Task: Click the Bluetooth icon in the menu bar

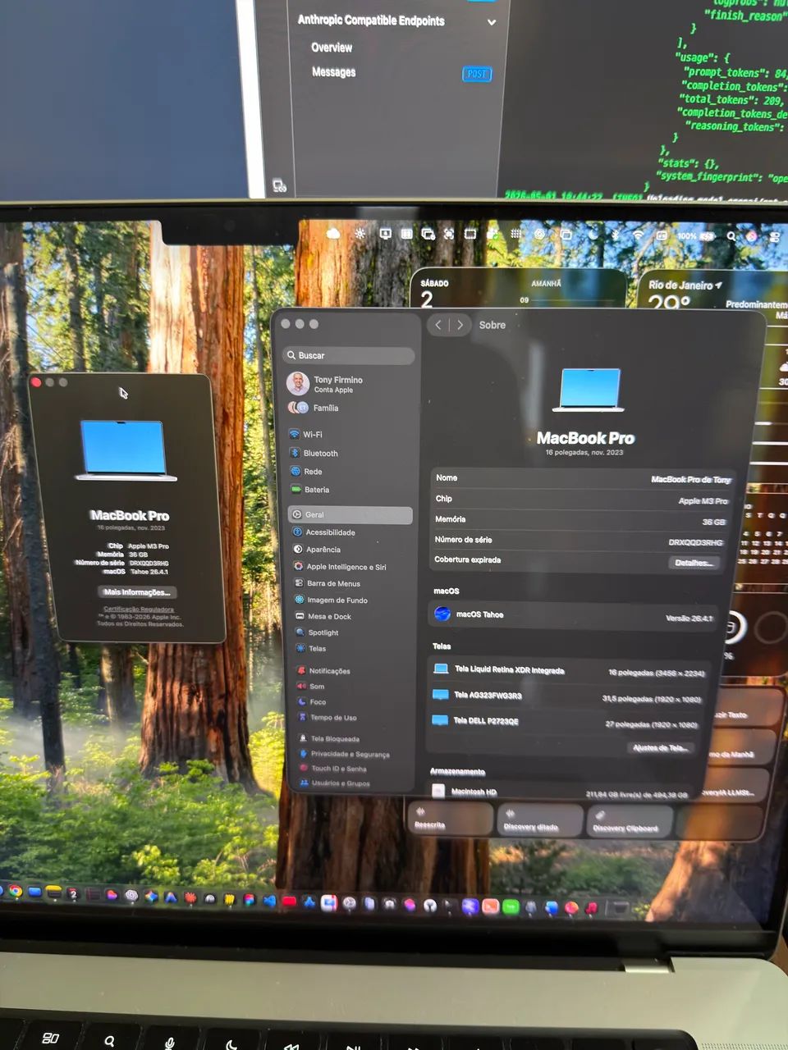Action: (616, 235)
